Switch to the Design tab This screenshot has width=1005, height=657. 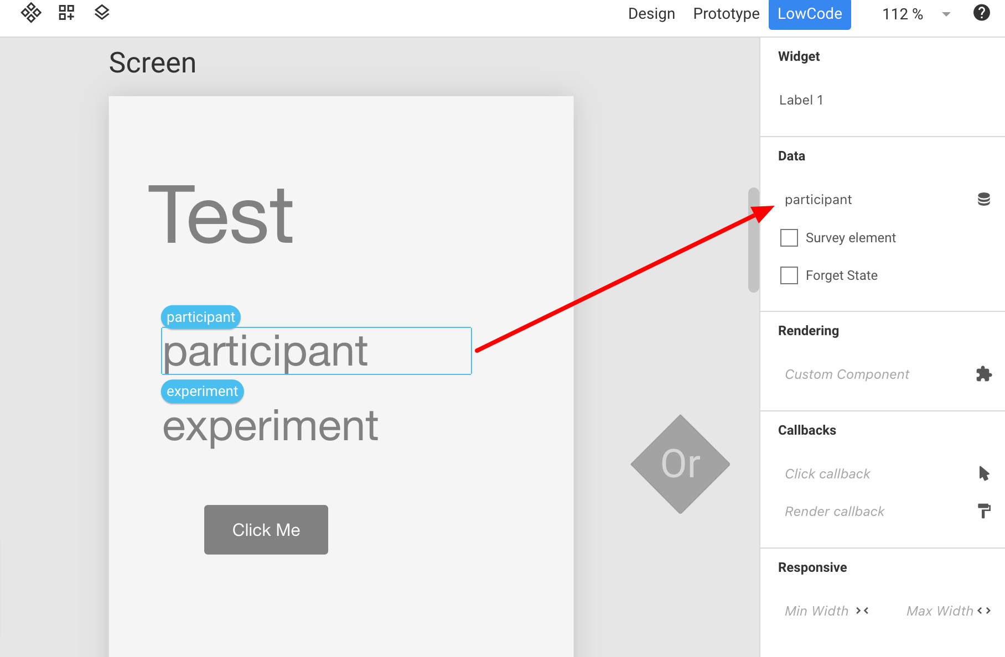point(651,13)
